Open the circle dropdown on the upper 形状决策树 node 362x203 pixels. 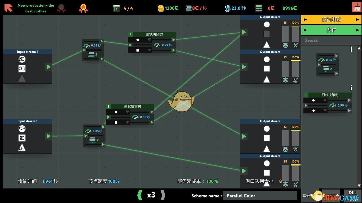click(x=140, y=40)
